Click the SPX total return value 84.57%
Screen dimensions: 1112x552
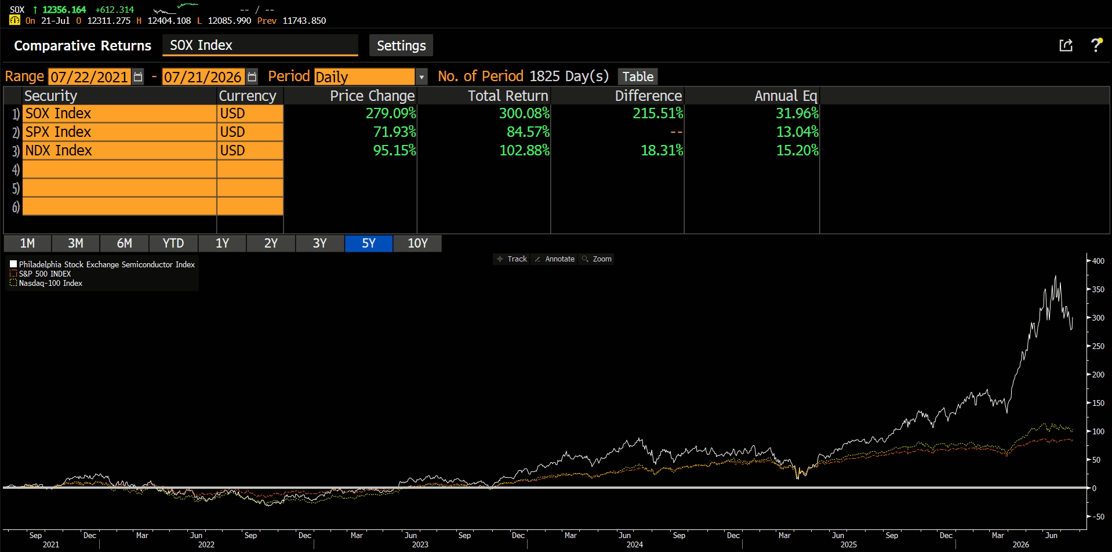coord(528,132)
